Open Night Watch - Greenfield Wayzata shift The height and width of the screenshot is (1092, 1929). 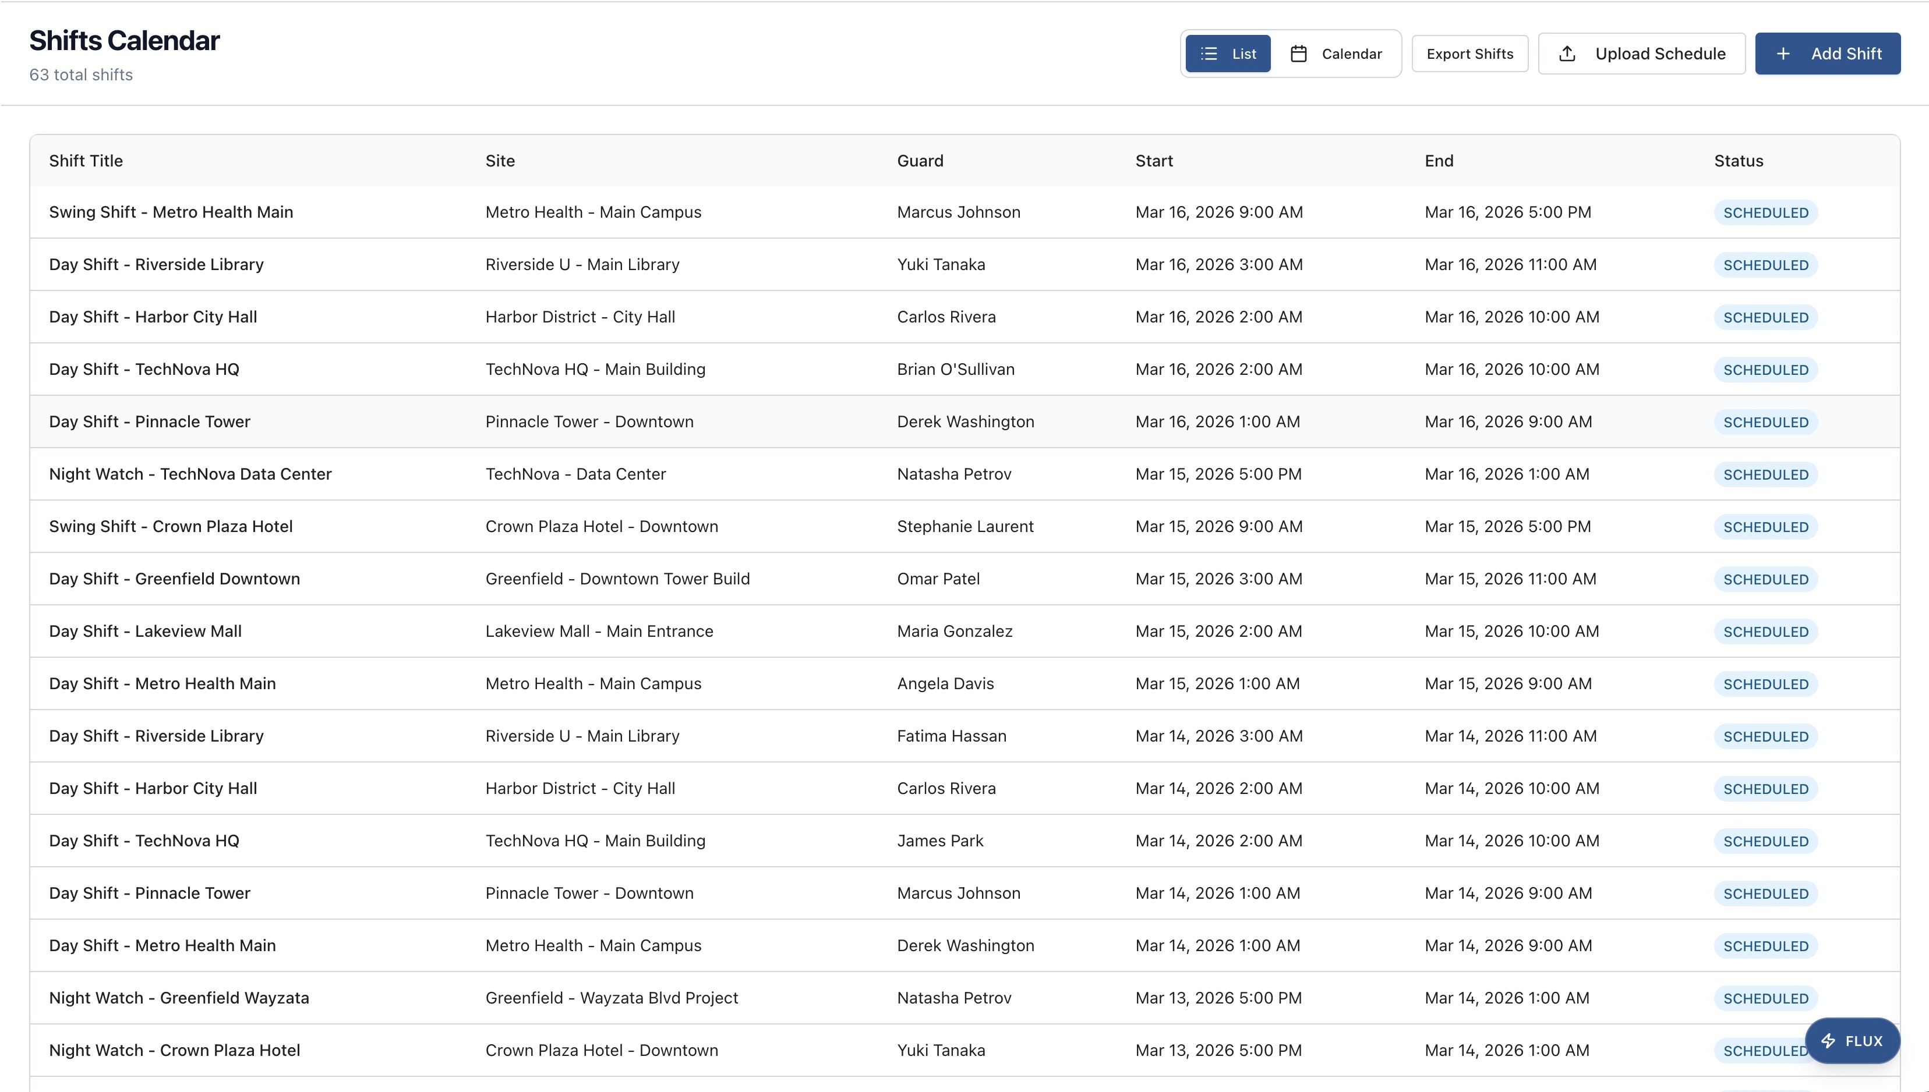click(x=179, y=998)
